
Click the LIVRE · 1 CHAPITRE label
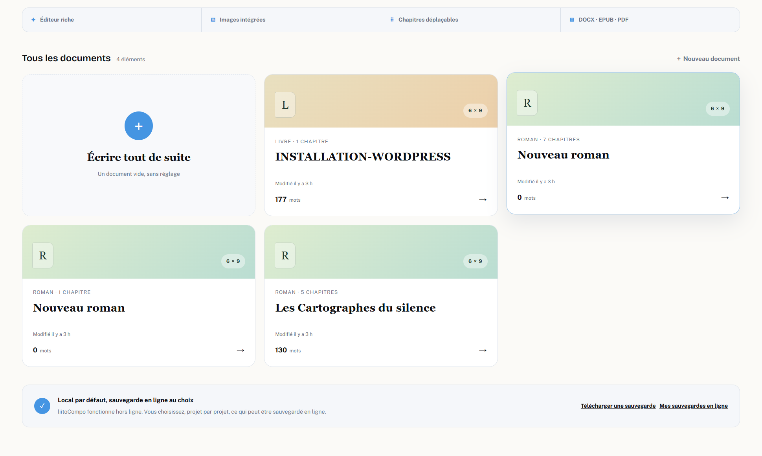[x=301, y=142]
